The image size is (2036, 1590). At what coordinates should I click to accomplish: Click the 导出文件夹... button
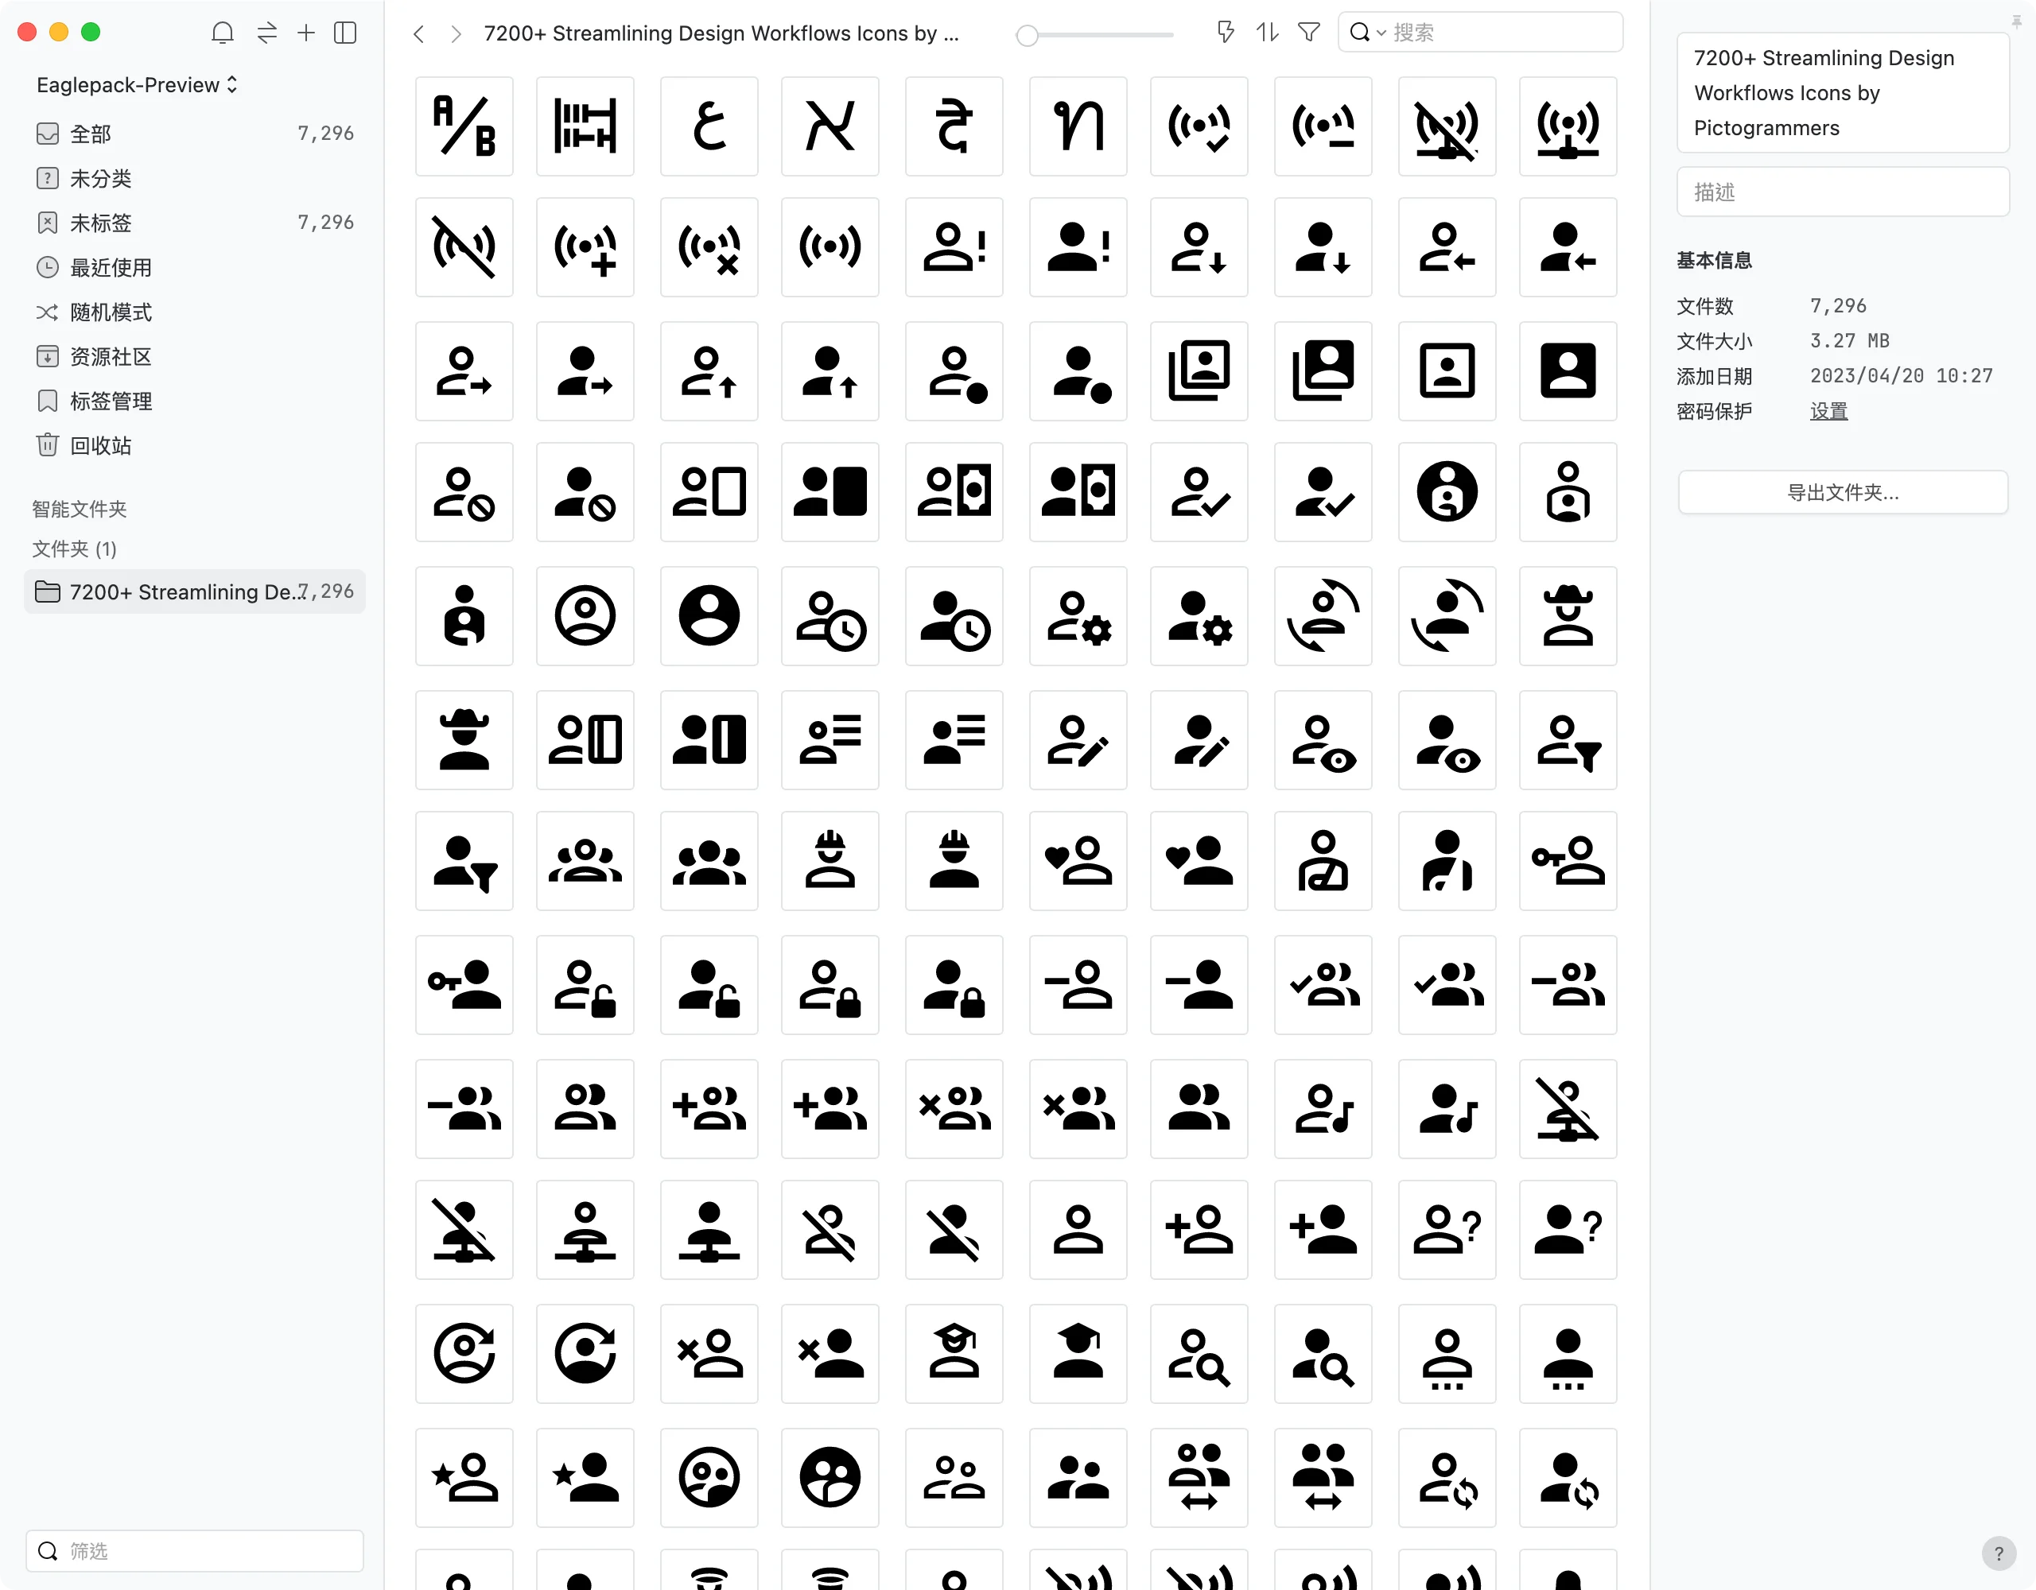[x=1842, y=492]
